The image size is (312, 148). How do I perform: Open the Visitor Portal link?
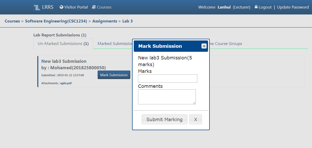[76, 7]
